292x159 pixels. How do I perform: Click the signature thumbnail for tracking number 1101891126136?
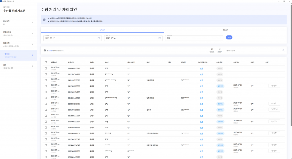pyautogui.click(x=274, y=109)
